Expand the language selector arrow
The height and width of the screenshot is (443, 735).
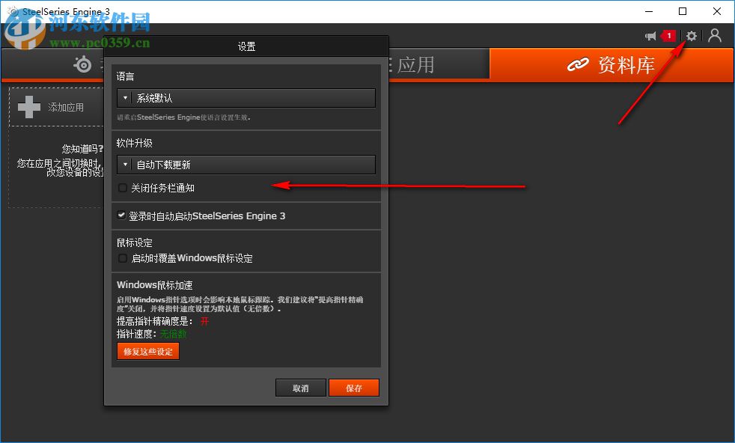point(124,97)
